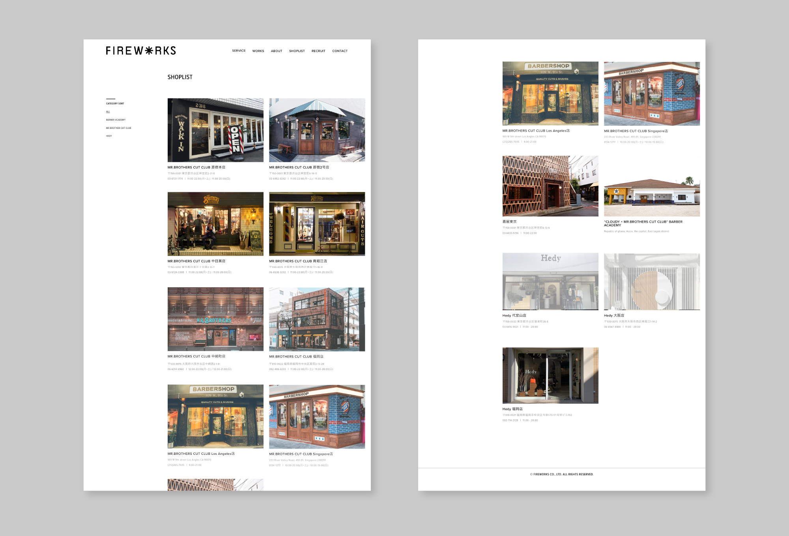Filter by HEDY category
Image resolution: width=789 pixels, height=536 pixels.
pos(109,136)
